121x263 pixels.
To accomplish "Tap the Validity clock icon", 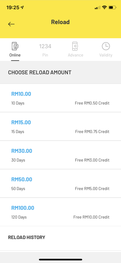I will [106, 46].
